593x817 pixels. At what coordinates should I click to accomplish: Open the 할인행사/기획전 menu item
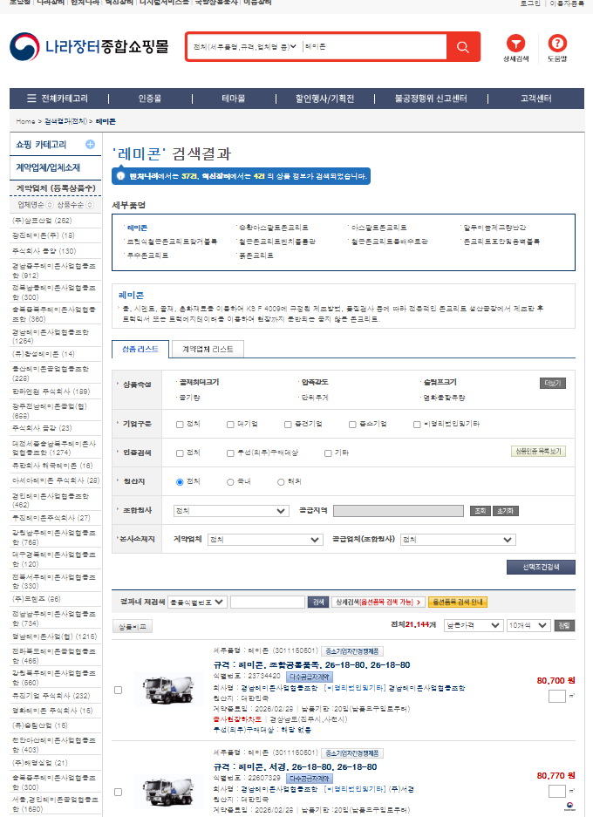tap(324, 99)
